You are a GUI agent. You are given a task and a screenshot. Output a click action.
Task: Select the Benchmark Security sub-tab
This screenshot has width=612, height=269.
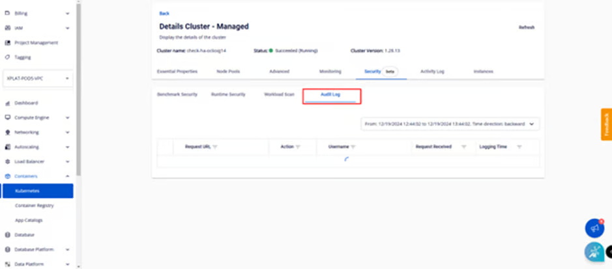177,94
